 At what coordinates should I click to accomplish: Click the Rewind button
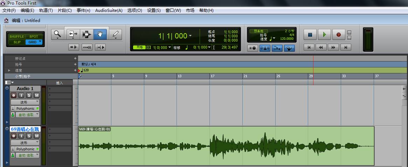321,47
